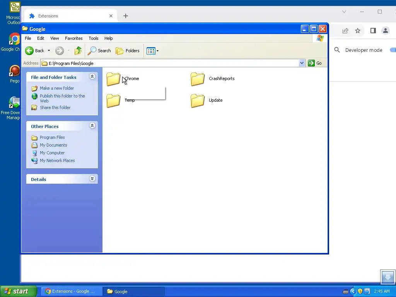Screen dimensions: 396x297
Task: Click Make a new folder
Action: point(57,88)
